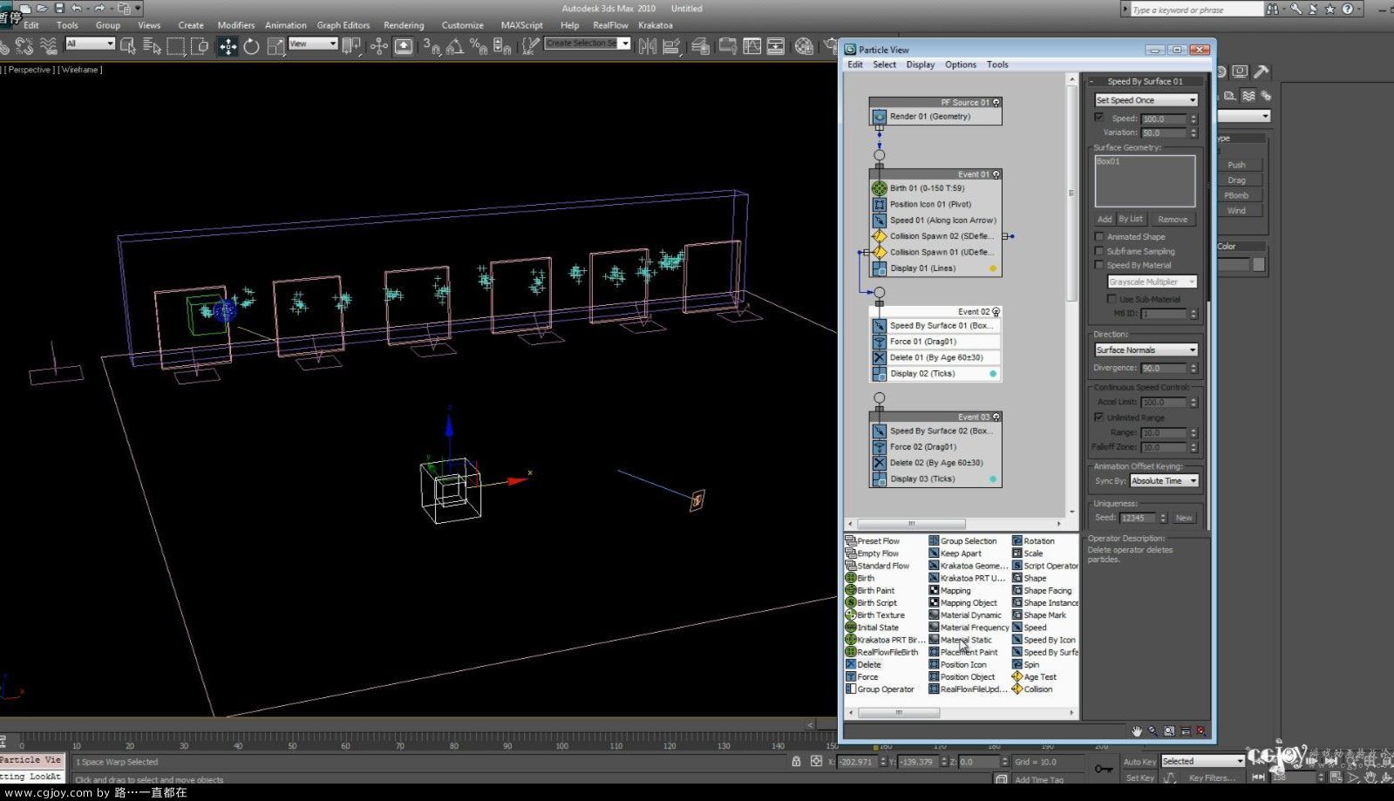Open the Select by Name list

(x=152, y=46)
